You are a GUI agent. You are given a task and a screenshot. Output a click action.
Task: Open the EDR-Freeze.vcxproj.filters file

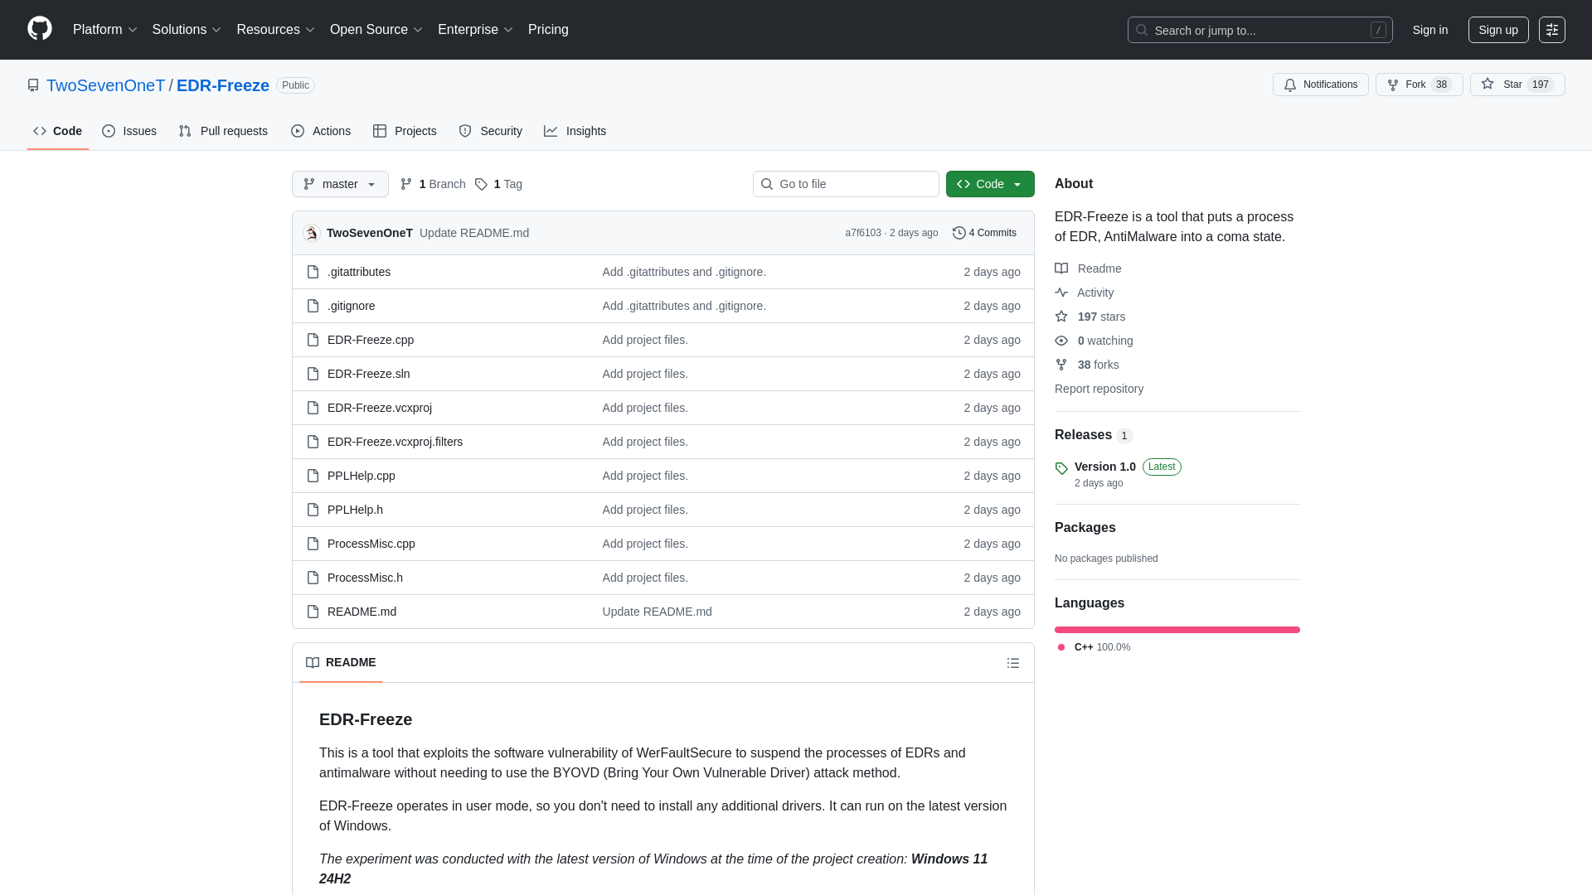pyautogui.click(x=395, y=442)
